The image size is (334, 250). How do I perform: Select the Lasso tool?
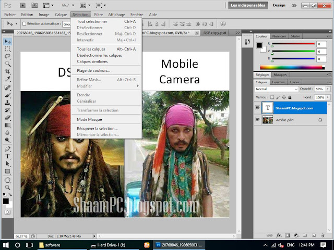(7, 56)
